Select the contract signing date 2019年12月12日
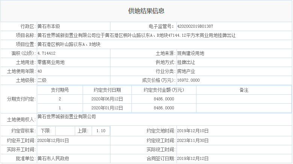This screenshot has height=164, width=293. (193, 159)
